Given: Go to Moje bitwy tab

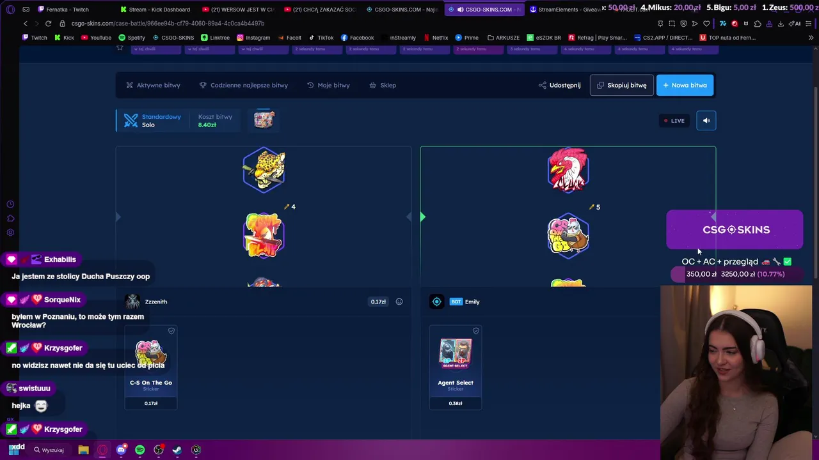Looking at the screenshot, I should pyautogui.click(x=328, y=85).
